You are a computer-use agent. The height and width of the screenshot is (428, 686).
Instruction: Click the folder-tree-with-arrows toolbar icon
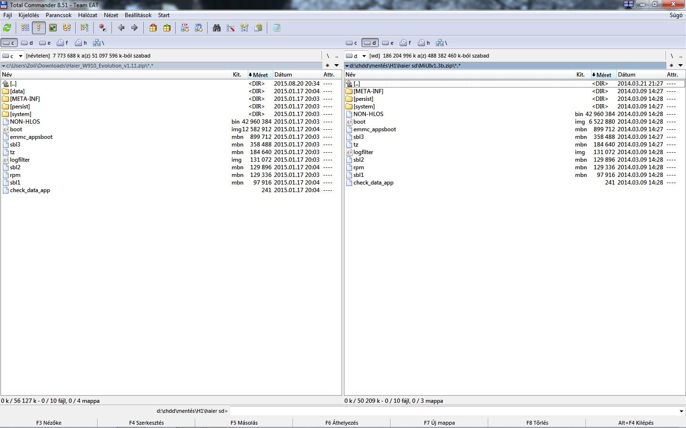(x=85, y=28)
